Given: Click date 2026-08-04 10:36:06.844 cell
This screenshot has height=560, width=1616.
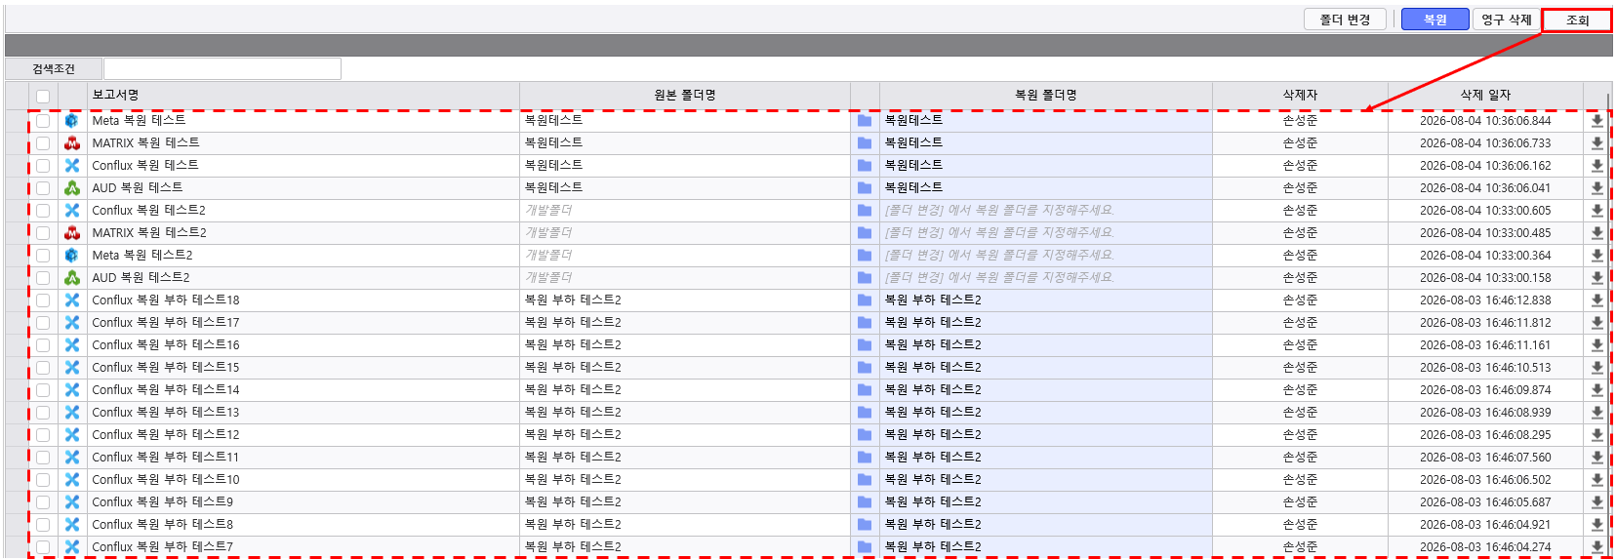Looking at the screenshot, I should pyautogui.click(x=1485, y=121).
